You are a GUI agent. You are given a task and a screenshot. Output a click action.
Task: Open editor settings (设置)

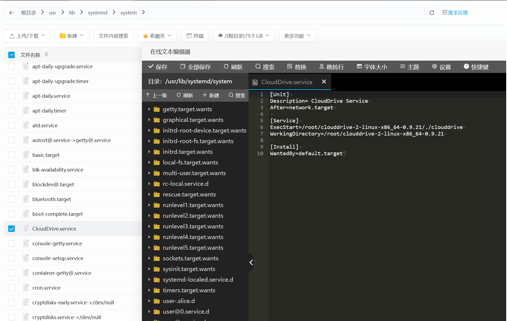(x=441, y=67)
